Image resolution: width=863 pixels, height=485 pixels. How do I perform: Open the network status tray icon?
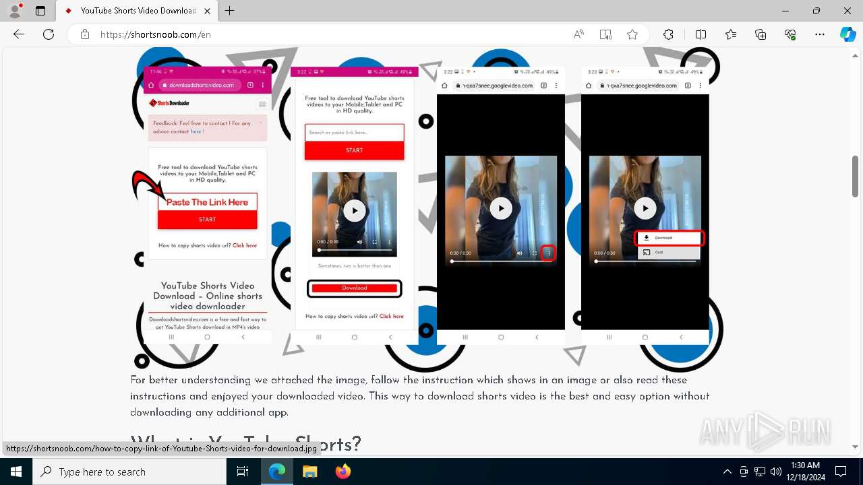point(760,472)
